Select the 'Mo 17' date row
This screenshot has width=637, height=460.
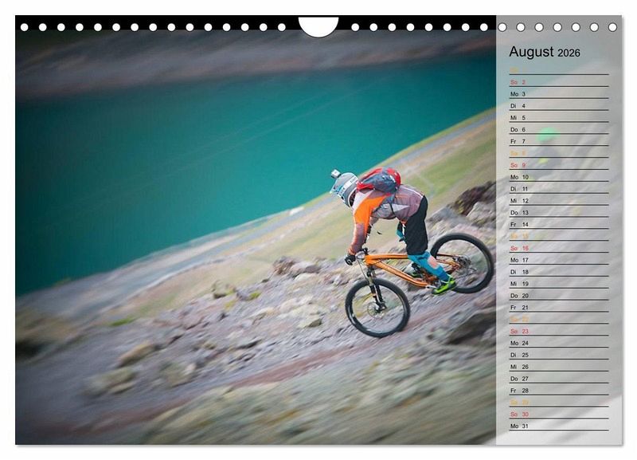click(559, 260)
